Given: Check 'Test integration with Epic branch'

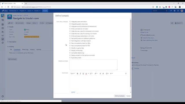Looking at the screenshot, I should (70, 41).
